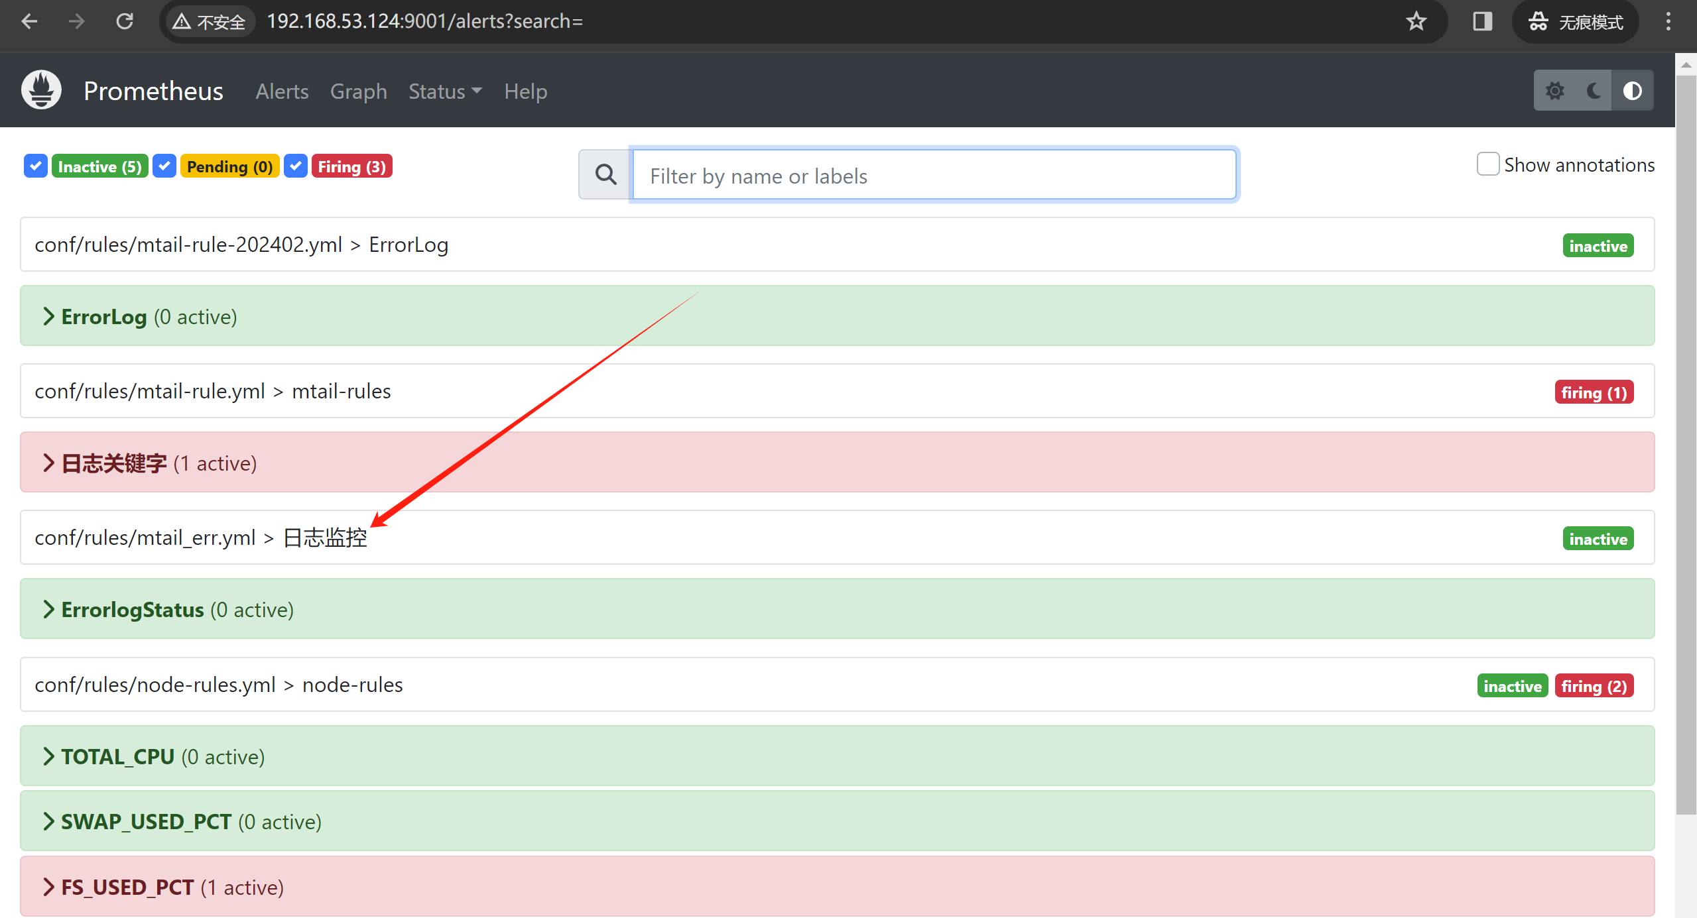
Task: Switch to the dark theme moon icon
Action: [x=1594, y=91]
